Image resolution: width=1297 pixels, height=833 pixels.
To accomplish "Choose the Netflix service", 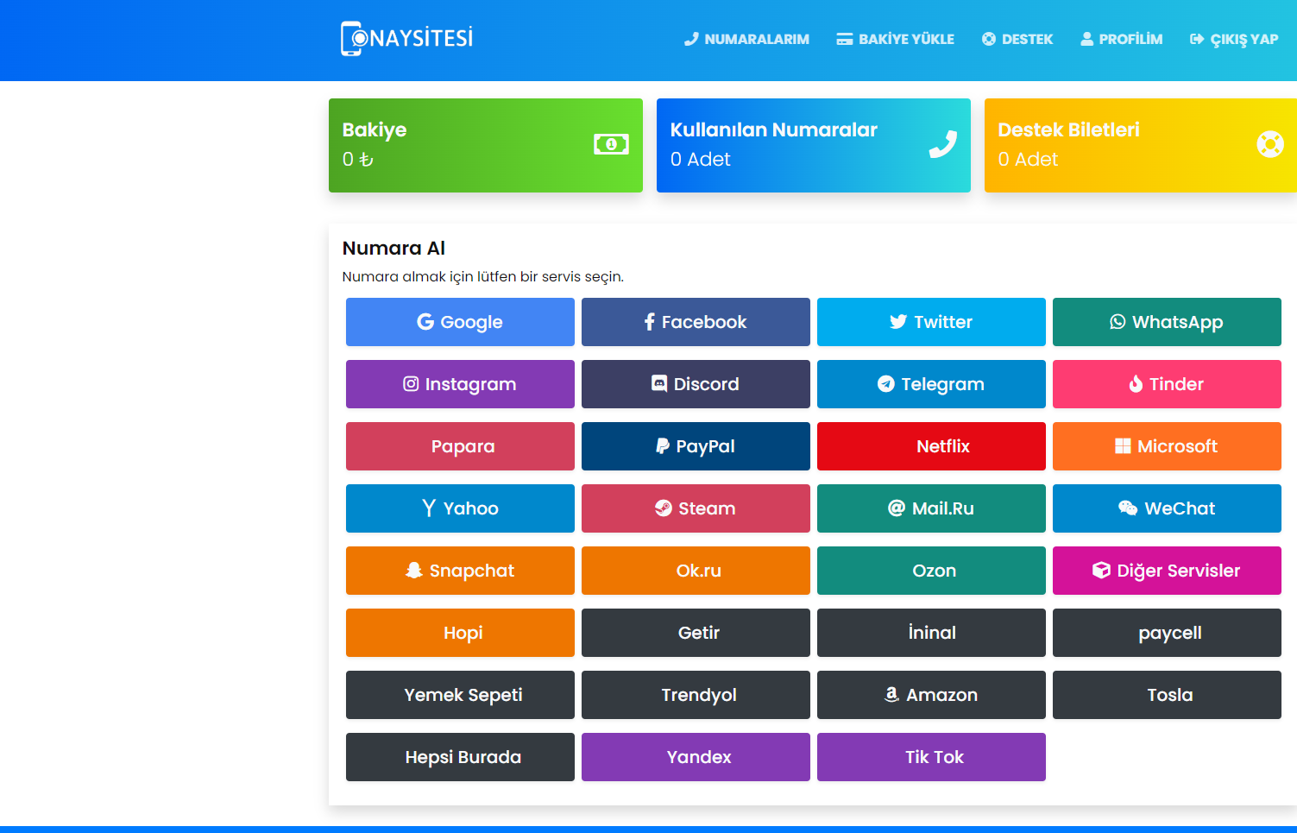I will coord(931,446).
